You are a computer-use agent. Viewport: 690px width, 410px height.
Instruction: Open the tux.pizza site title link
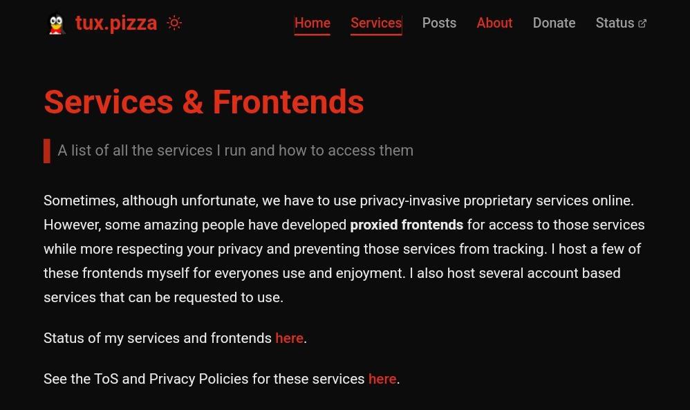pyautogui.click(x=116, y=23)
